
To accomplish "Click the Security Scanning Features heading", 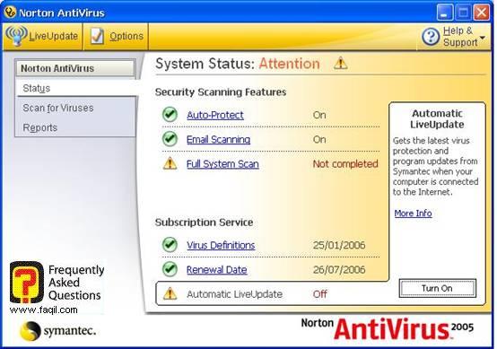I will 221,92.
